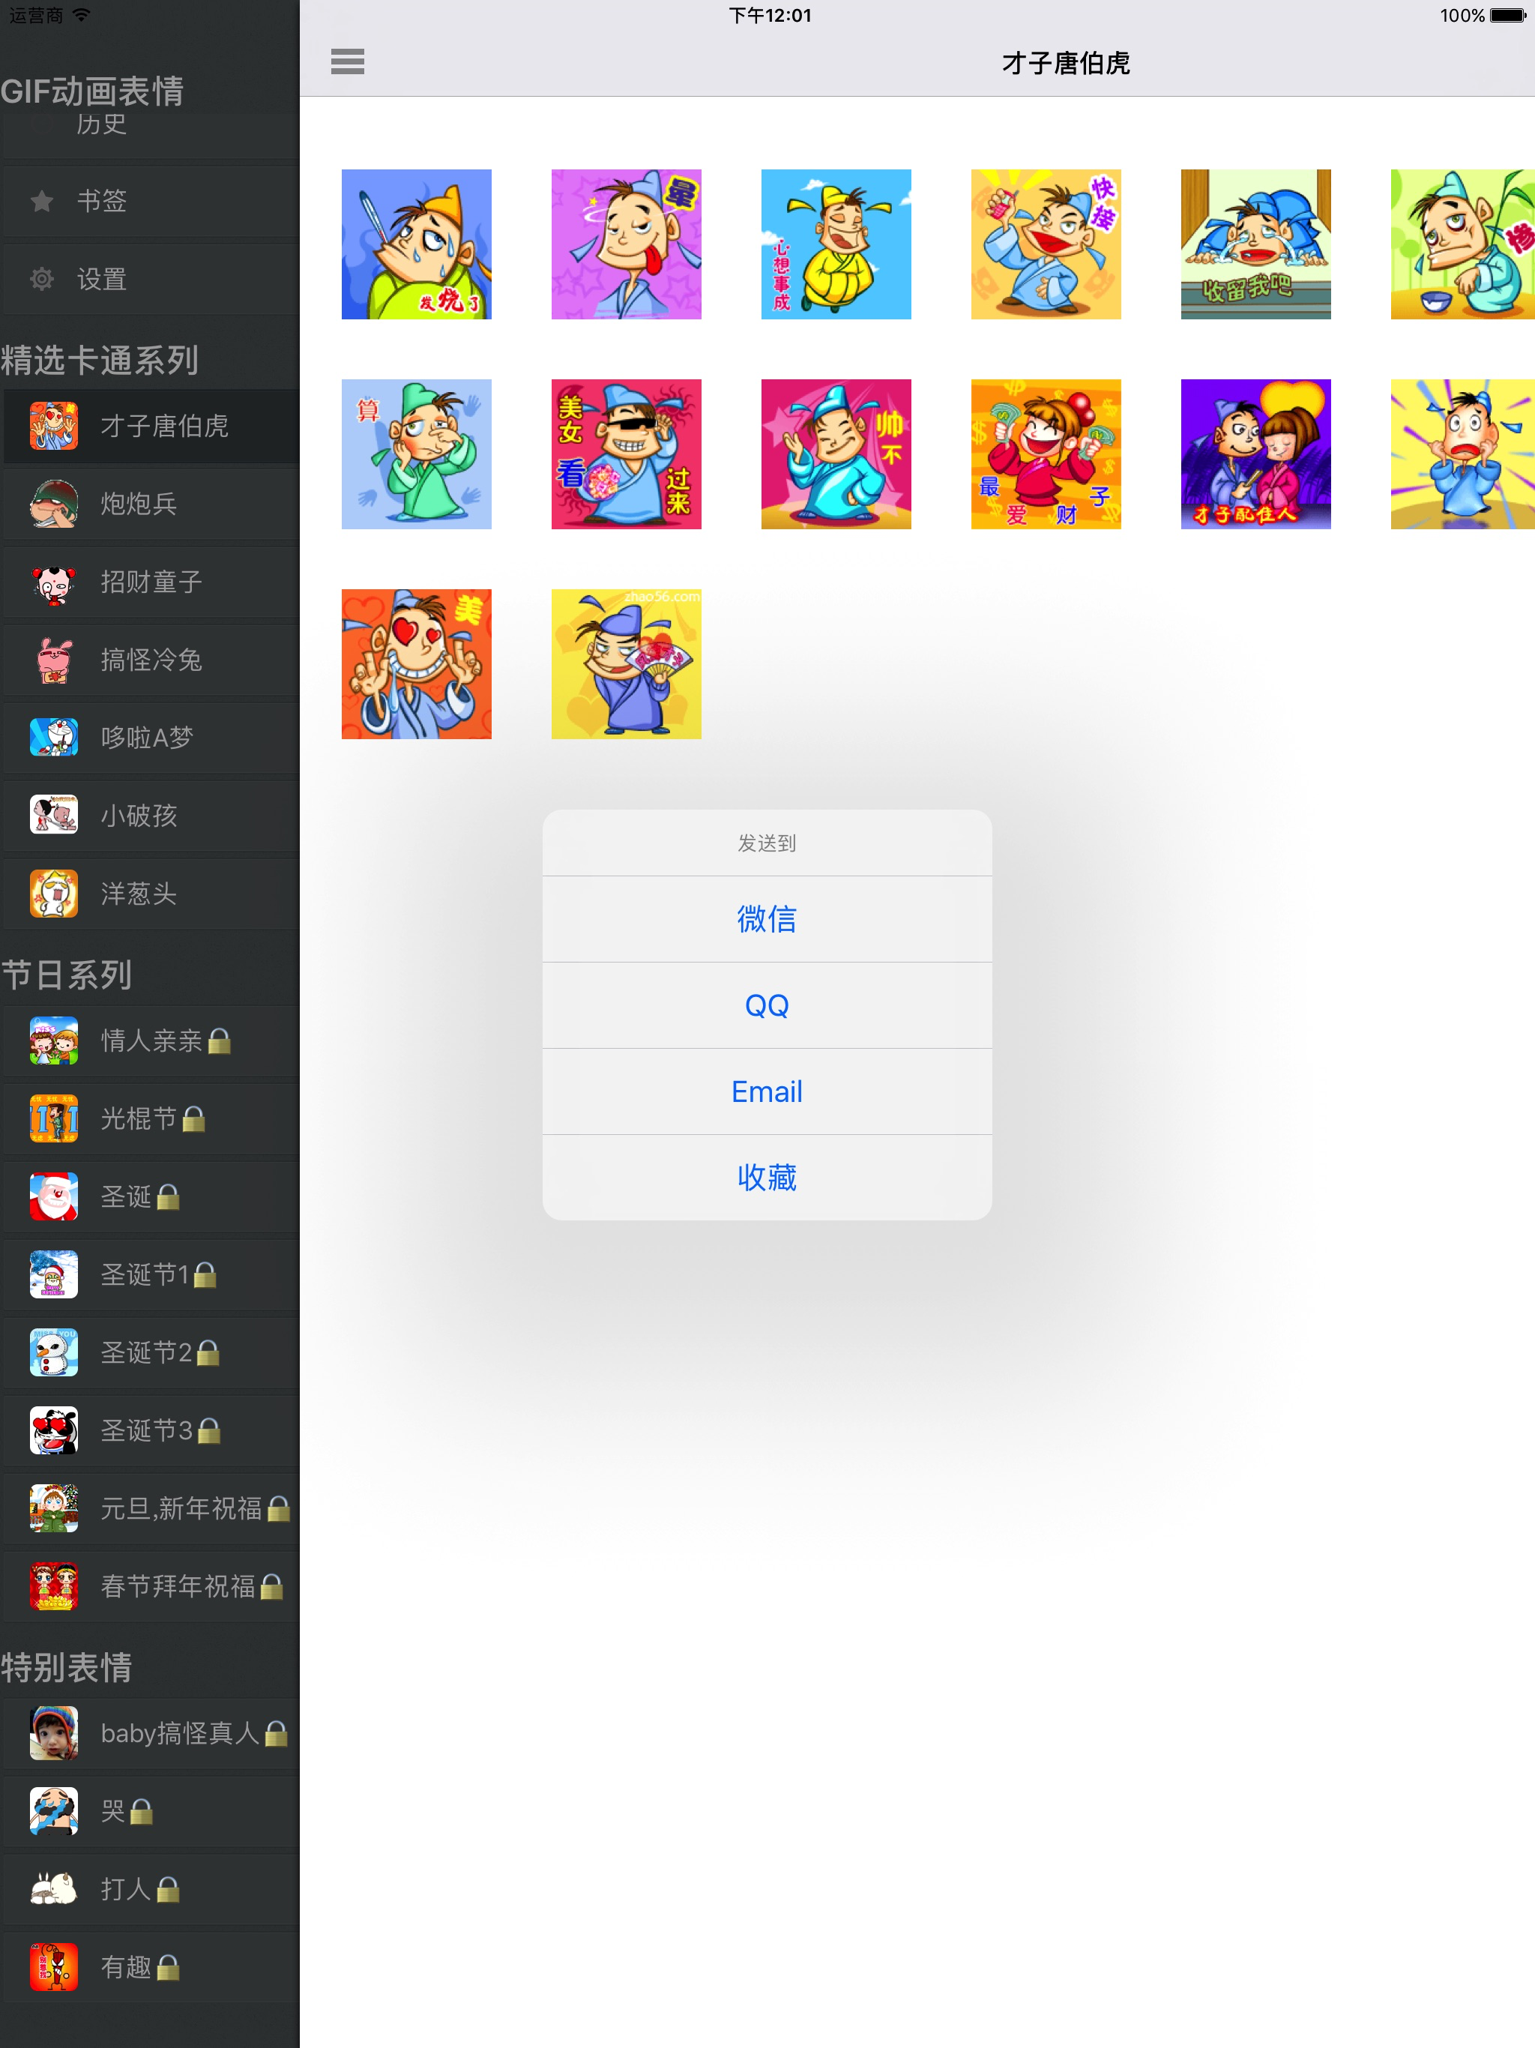
Task: Select the 炮炮兵 series icon
Action: (54, 504)
